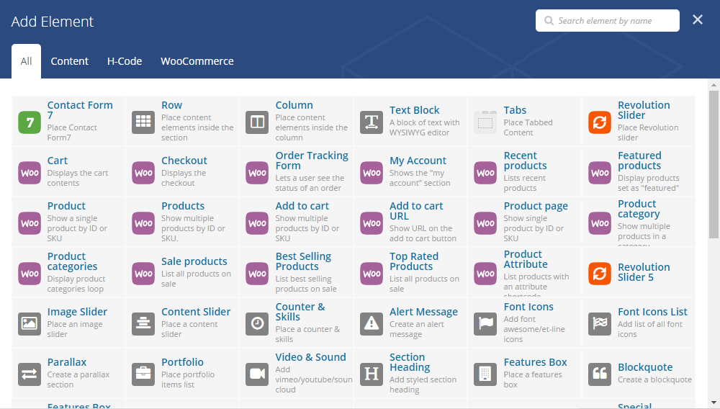Insert the Video & Sound camera icon
720x409 pixels.
pos(257,374)
